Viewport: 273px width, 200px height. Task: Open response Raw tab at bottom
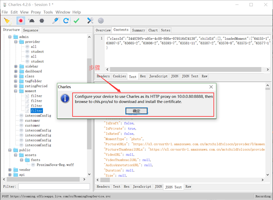(x=188, y=187)
